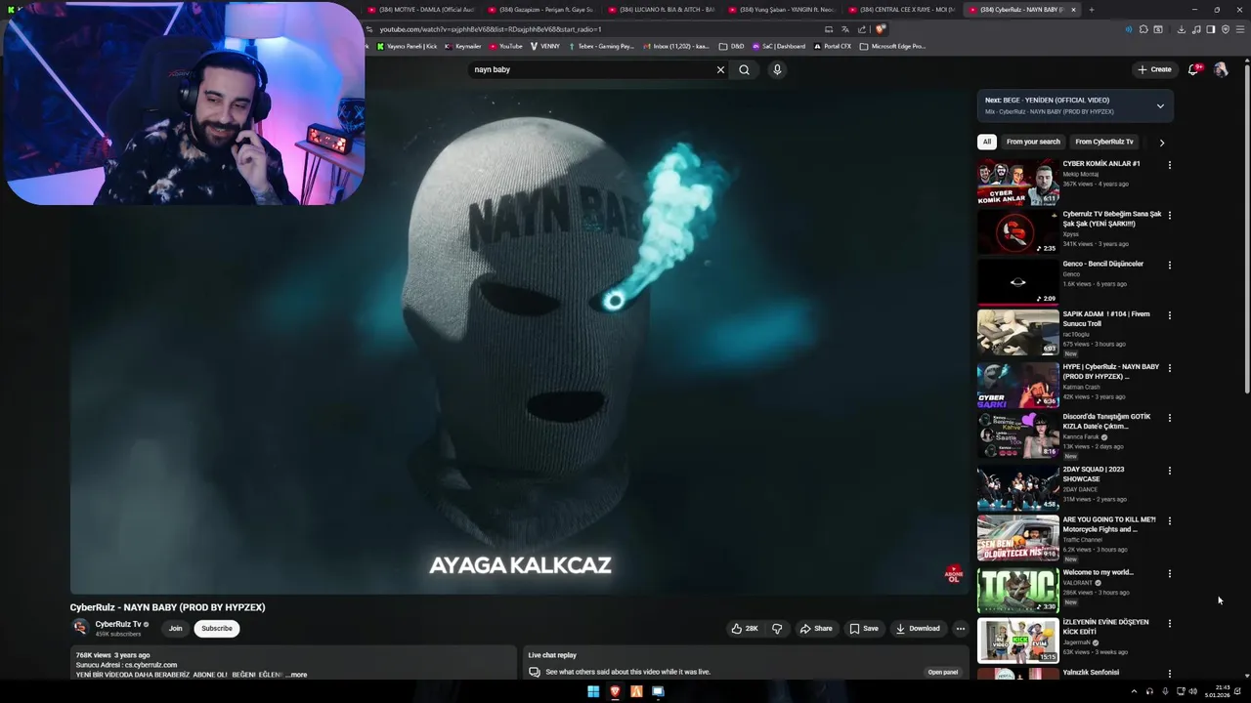Open options for Welcome to my world video
Screen dimensions: 1251x703
(1169, 574)
